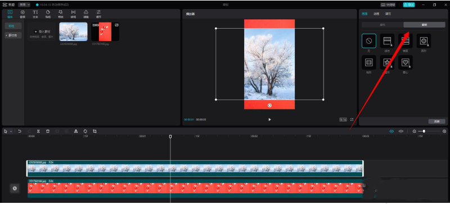
Task: Delete selected clip with trash icon
Action: pyautogui.click(x=48, y=131)
